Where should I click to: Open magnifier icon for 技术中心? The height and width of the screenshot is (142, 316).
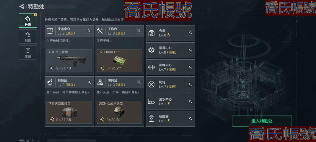click(x=89, y=31)
